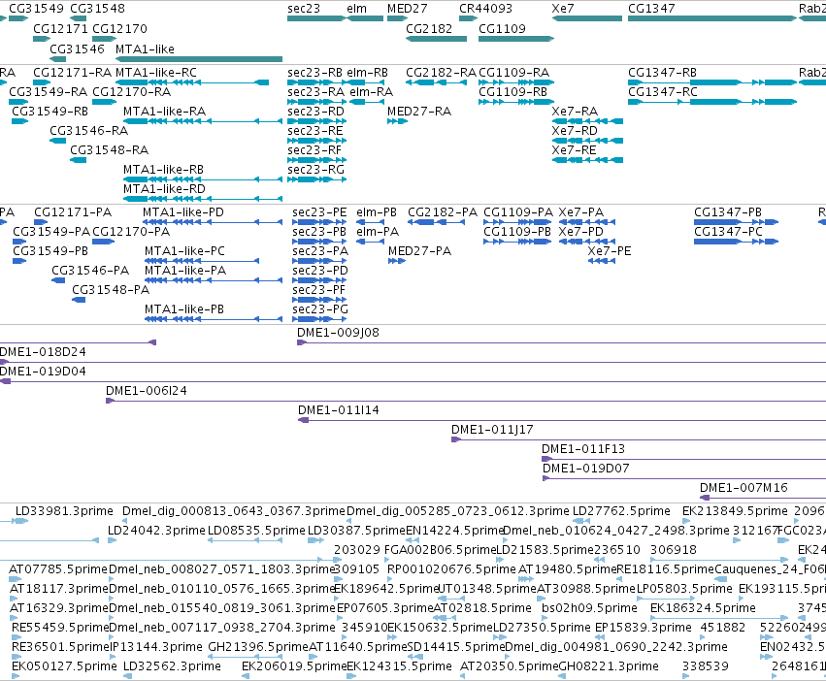Open the 'elm-RB' transcript label

pos(367,72)
